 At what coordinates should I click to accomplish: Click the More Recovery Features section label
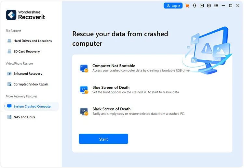[x=21, y=96]
